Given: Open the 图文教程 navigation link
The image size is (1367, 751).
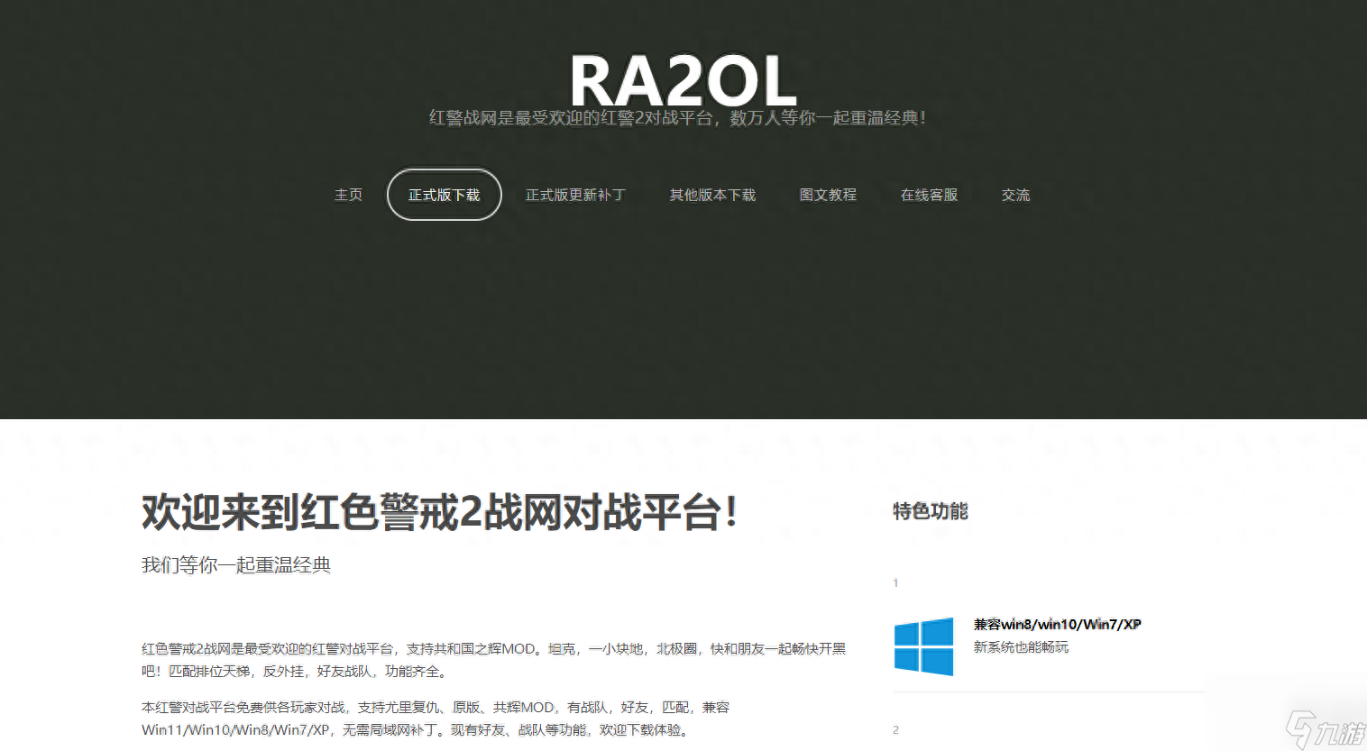Looking at the screenshot, I should (828, 195).
